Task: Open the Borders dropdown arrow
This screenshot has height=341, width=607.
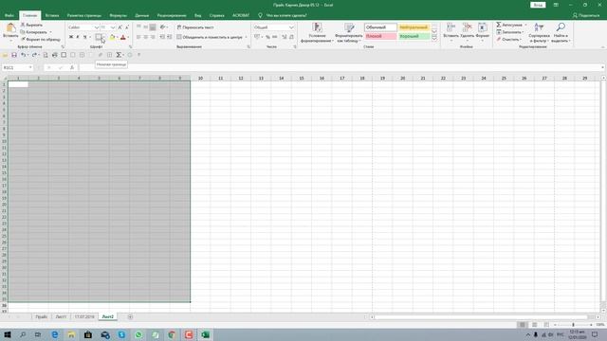Action: [103, 38]
